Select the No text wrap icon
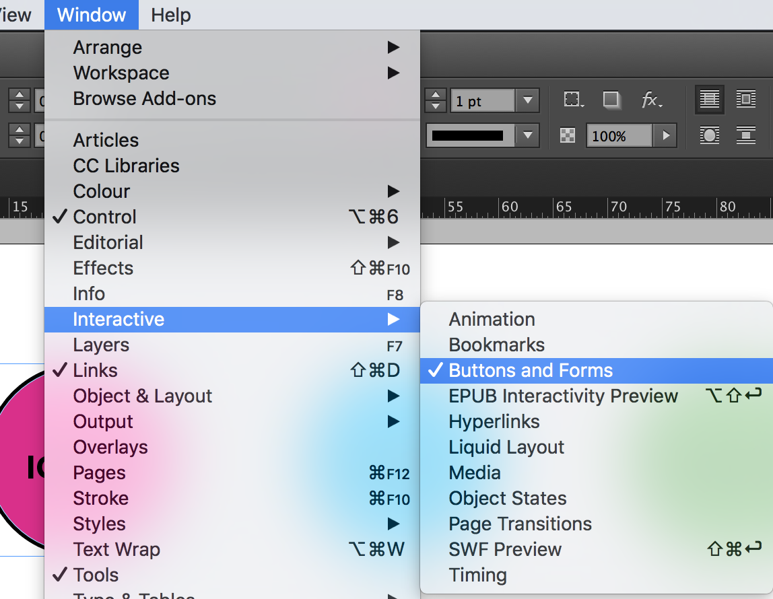The image size is (773, 599). [x=709, y=100]
